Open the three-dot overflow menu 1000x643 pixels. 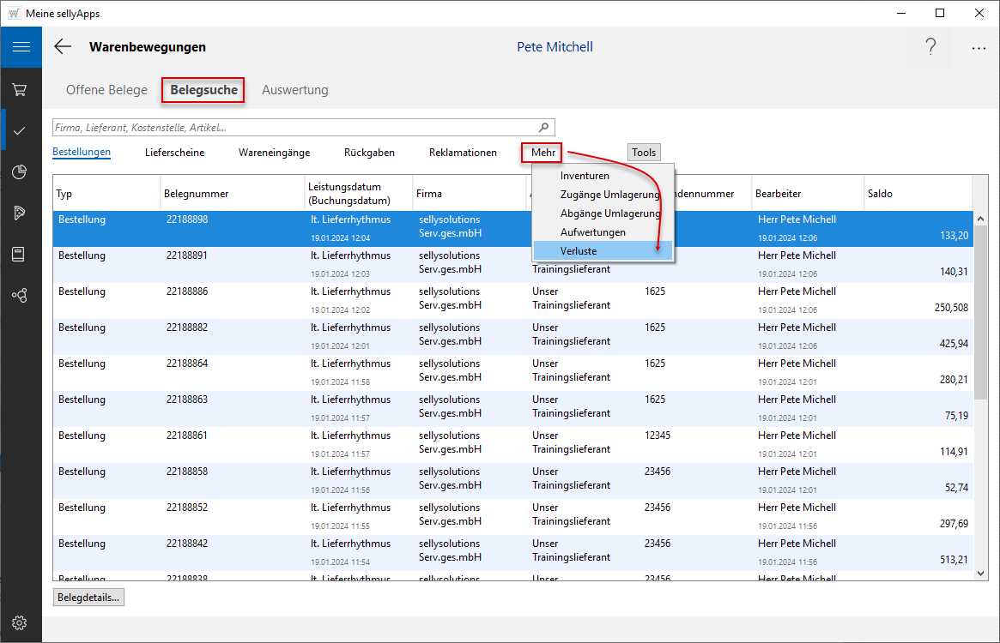[x=979, y=48]
